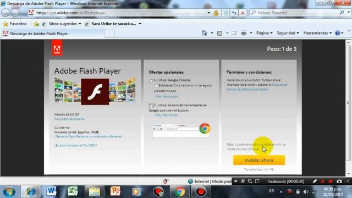This screenshot has width=352, height=198.
Task: Open File Explorer folder taskbar icon
Action: coord(94,192)
